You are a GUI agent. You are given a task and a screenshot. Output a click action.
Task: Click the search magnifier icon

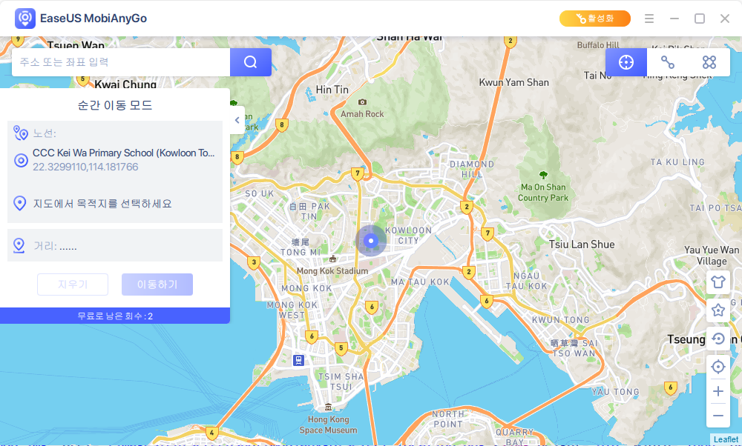pyautogui.click(x=251, y=62)
